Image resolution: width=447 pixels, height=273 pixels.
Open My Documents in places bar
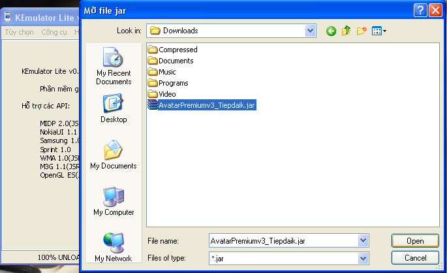(114, 155)
